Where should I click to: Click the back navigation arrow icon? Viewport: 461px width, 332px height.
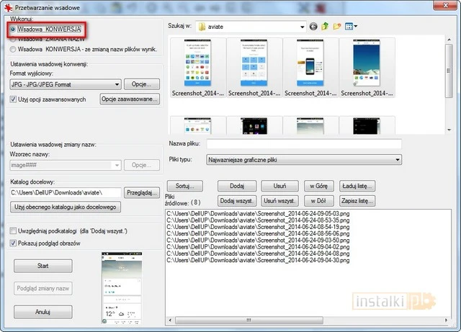pyautogui.click(x=313, y=27)
